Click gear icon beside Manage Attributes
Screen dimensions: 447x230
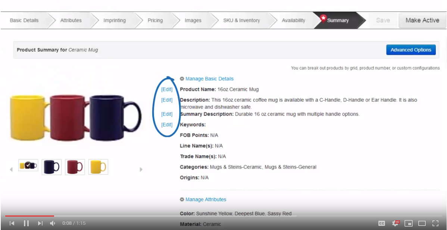[182, 199]
